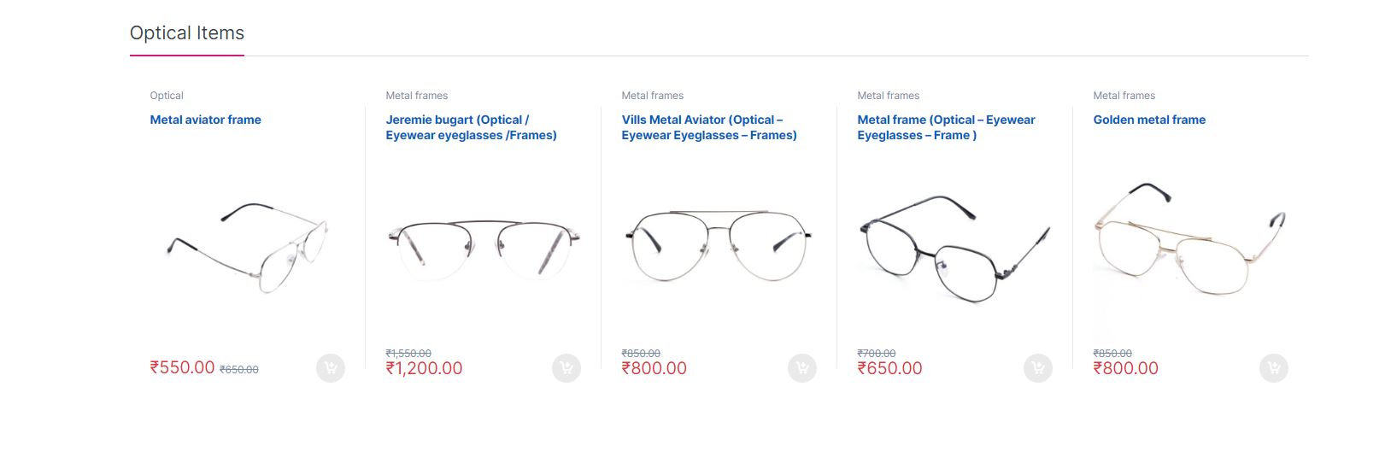This screenshot has height=463, width=1391.
Task: Open Metal aviator frame product title
Action: [x=206, y=120]
